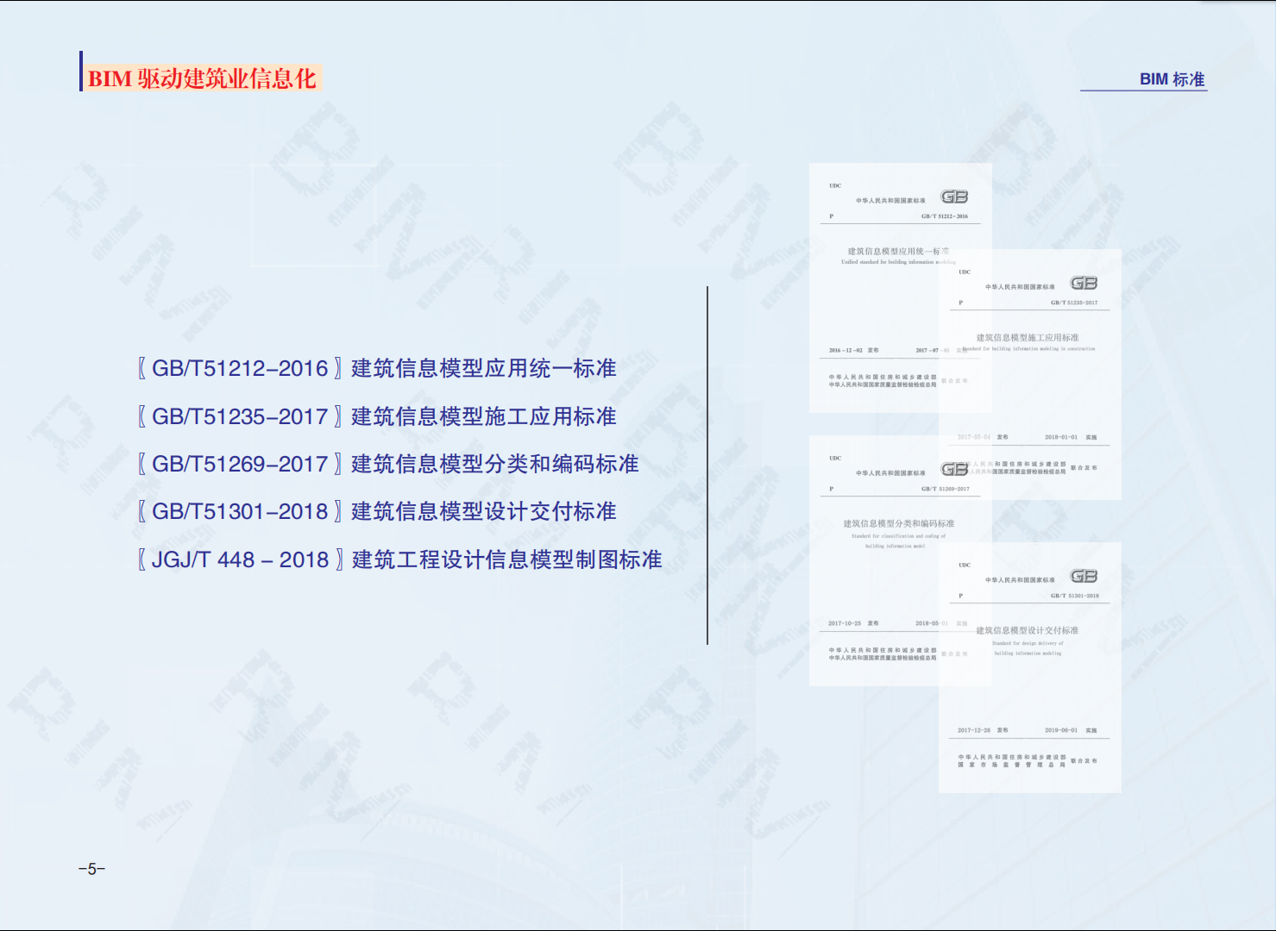
Task: Click the date '2017-10-25' on the cover
Action: tap(845, 623)
